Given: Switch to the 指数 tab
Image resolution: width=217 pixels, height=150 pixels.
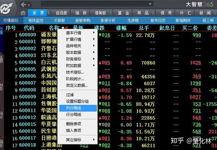Looking at the screenshot, I should point(81,13).
